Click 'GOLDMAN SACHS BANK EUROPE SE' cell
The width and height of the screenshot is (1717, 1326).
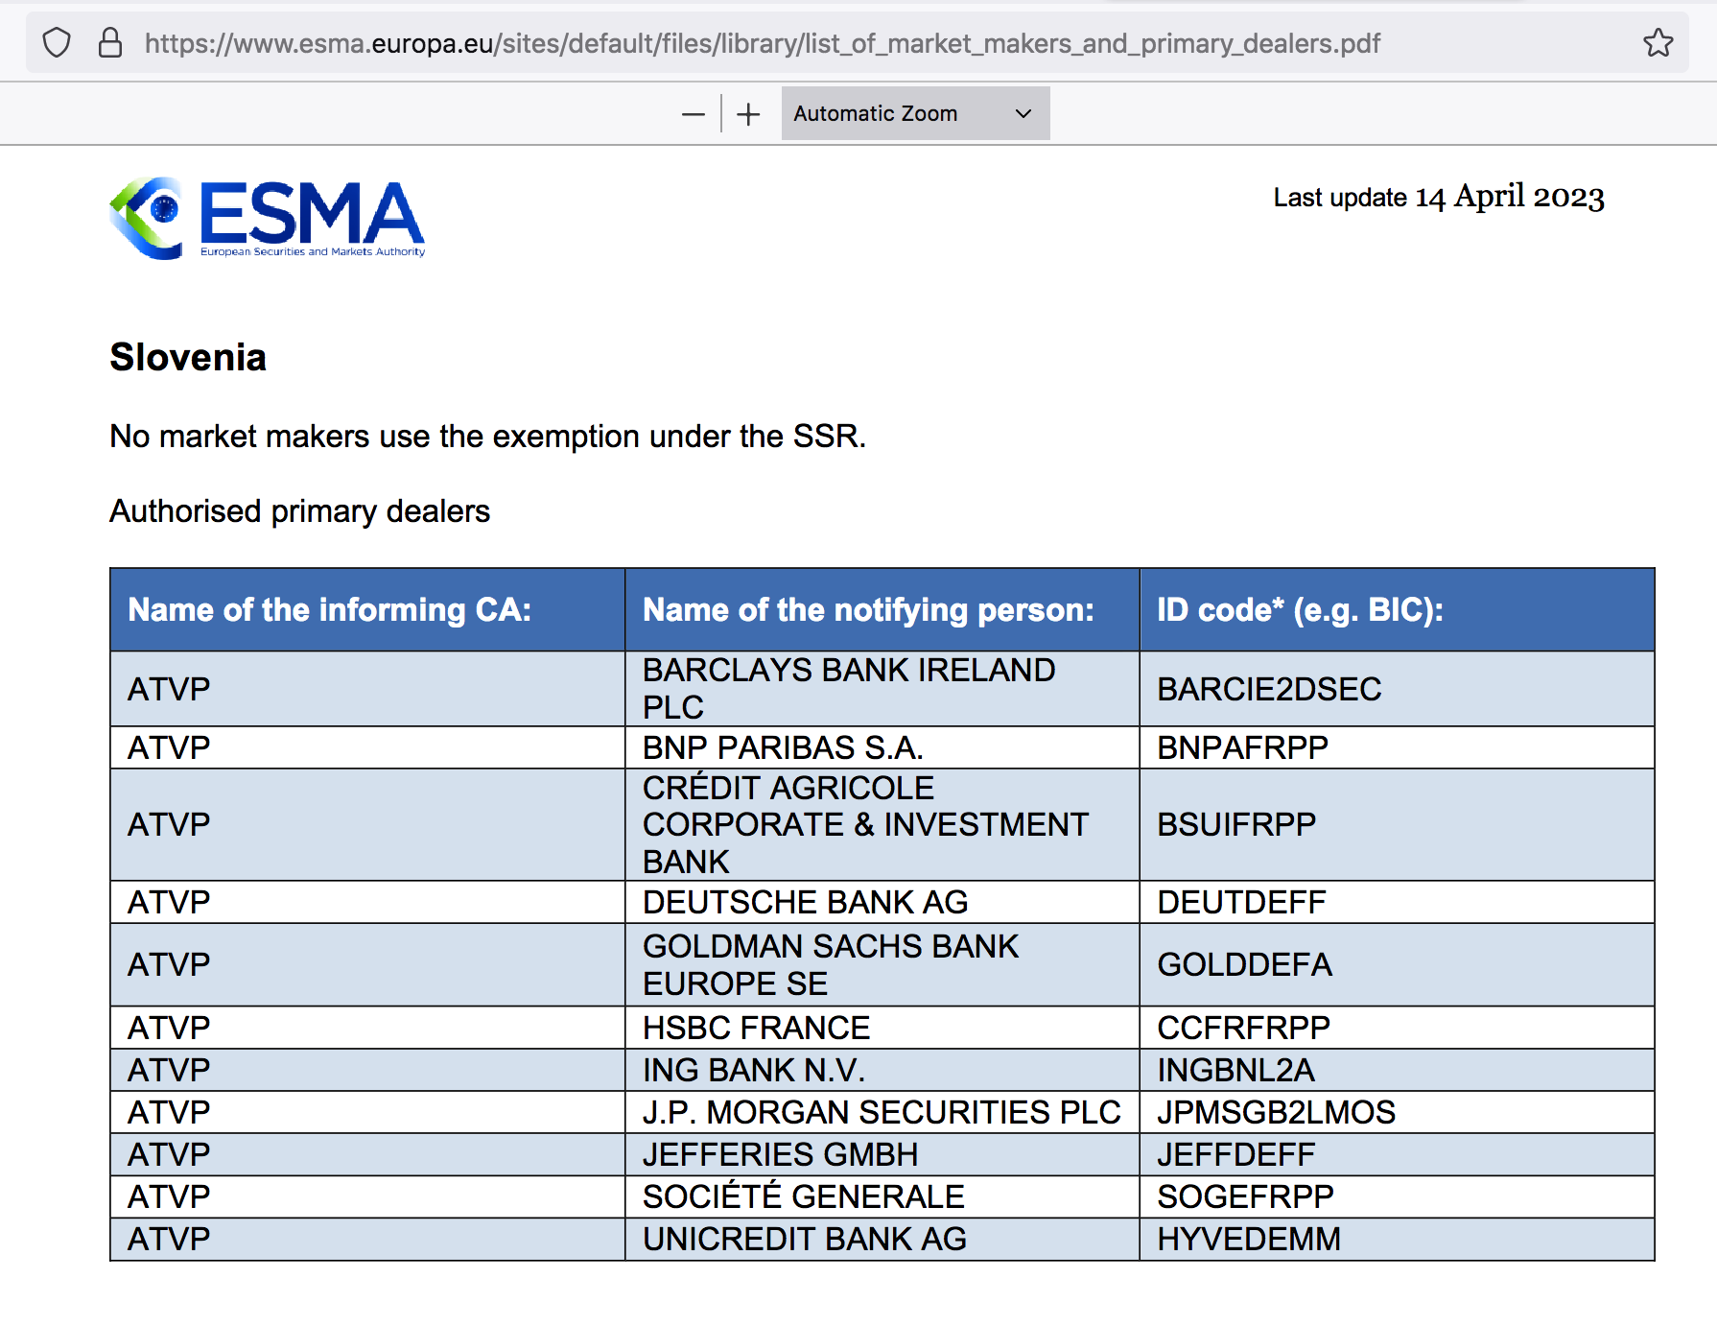pos(882,964)
